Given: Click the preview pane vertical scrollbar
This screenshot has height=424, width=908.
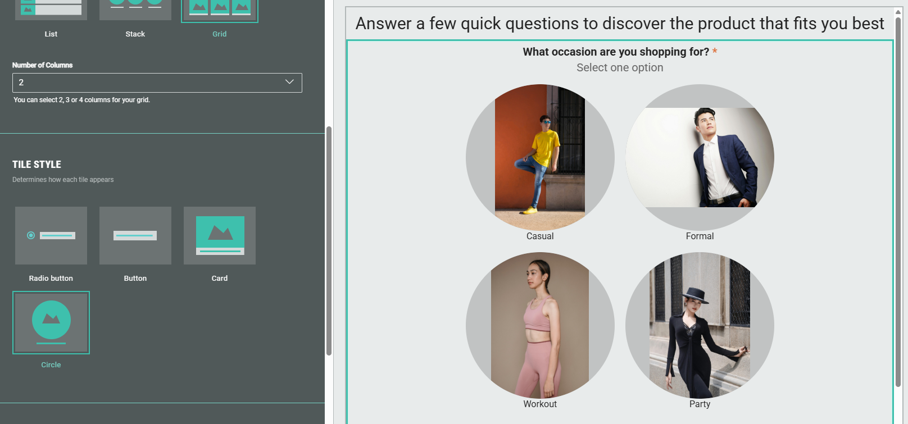Looking at the screenshot, I should coord(898,202).
